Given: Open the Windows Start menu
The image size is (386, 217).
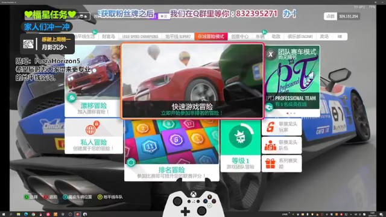Looking at the screenshot, I should click(x=4, y=215).
